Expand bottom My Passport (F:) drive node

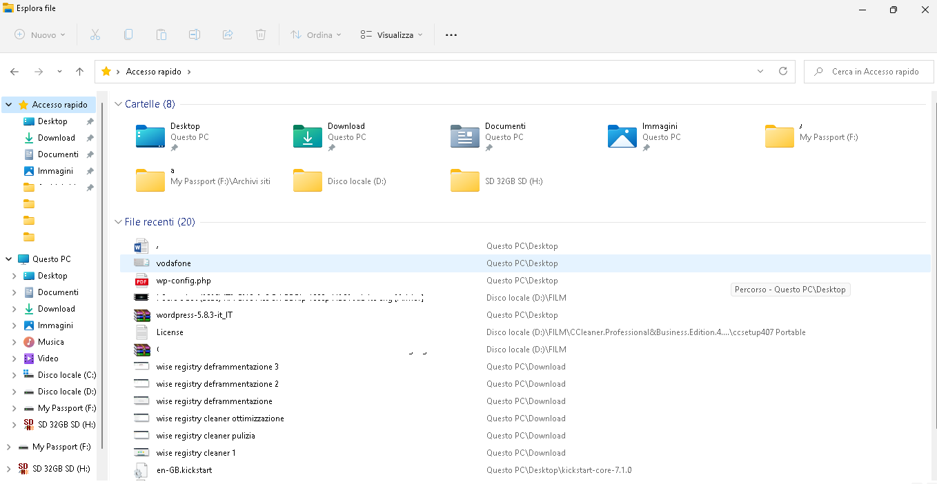(9, 447)
